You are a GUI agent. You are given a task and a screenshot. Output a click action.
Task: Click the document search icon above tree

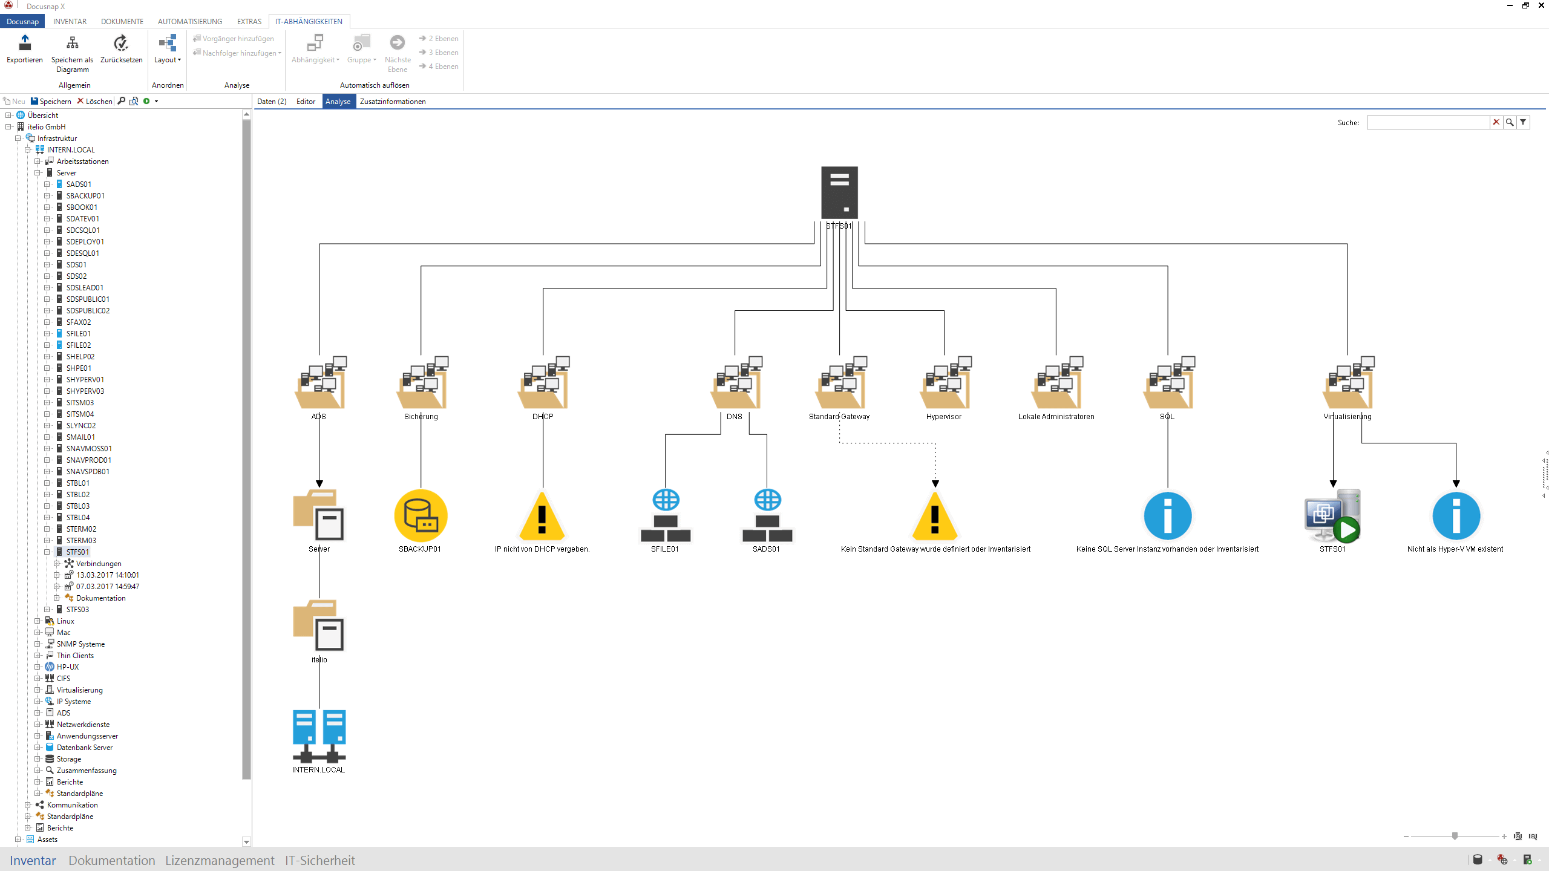click(x=134, y=101)
